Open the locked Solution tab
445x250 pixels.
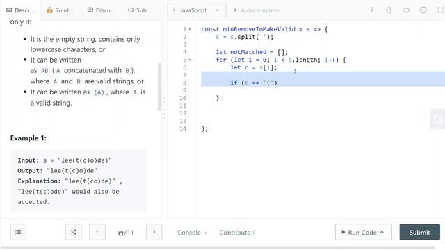61,10
